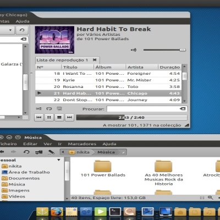Viewport: 220px width, 220px height.
Task: Sort playlist by Álbum column
Action: point(110,67)
